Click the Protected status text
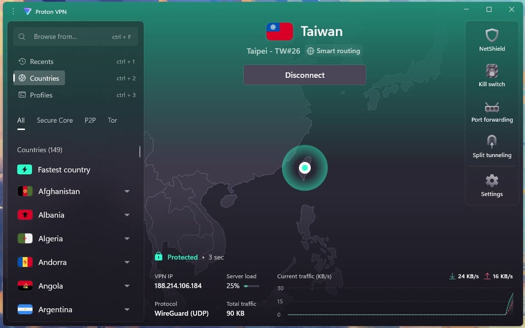The image size is (525, 328). click(183, 257)
